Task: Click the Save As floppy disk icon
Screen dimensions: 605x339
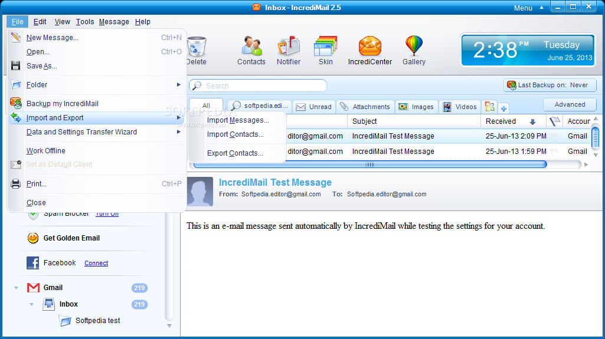Action: tap(16, 65)
